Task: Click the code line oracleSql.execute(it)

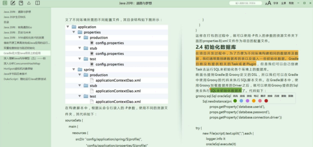Action: pyautogui.click(x=221, y=144)
